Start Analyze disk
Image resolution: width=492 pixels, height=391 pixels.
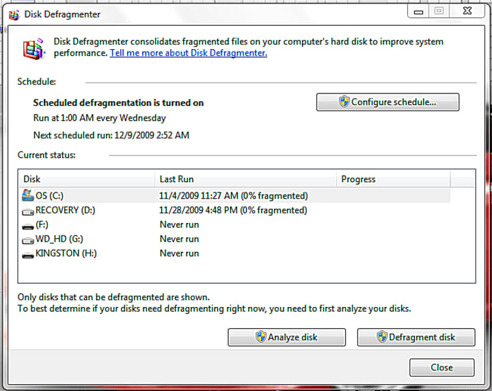click(287, 337)
